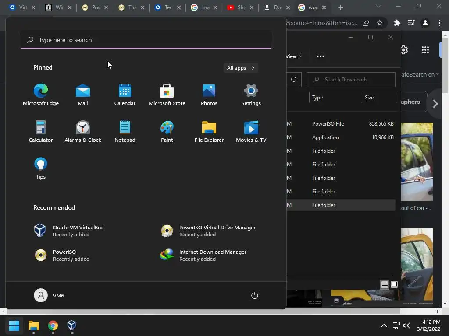Open Google apps grid
Image resolution: width=449 pixels, height=336 pixels.
point(425,50)
